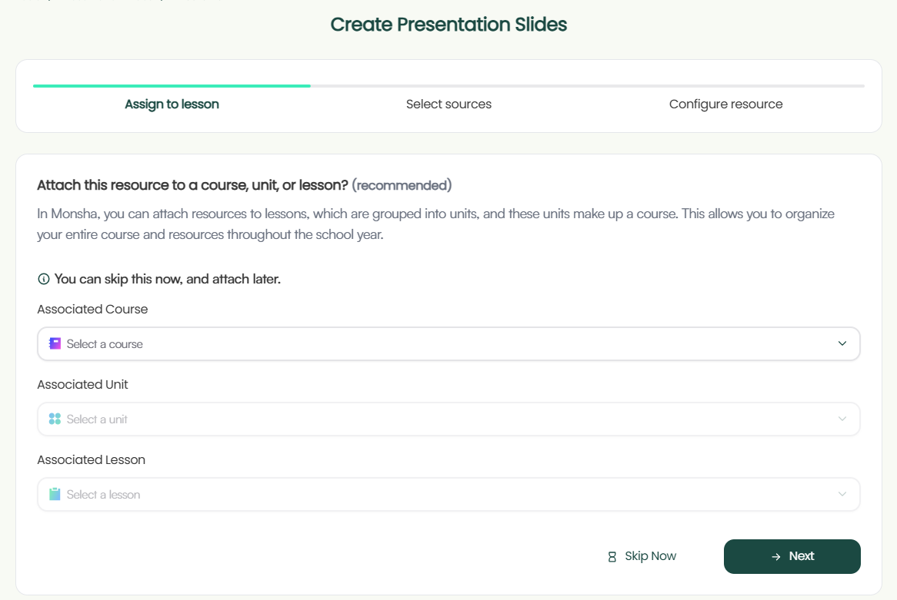The width and height of the screenshot is (897, 600).
Task: Click the gray unfilled progress bar section
Action: 587,86
